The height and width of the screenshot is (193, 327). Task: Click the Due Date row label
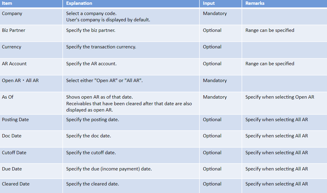coord(12,169)
